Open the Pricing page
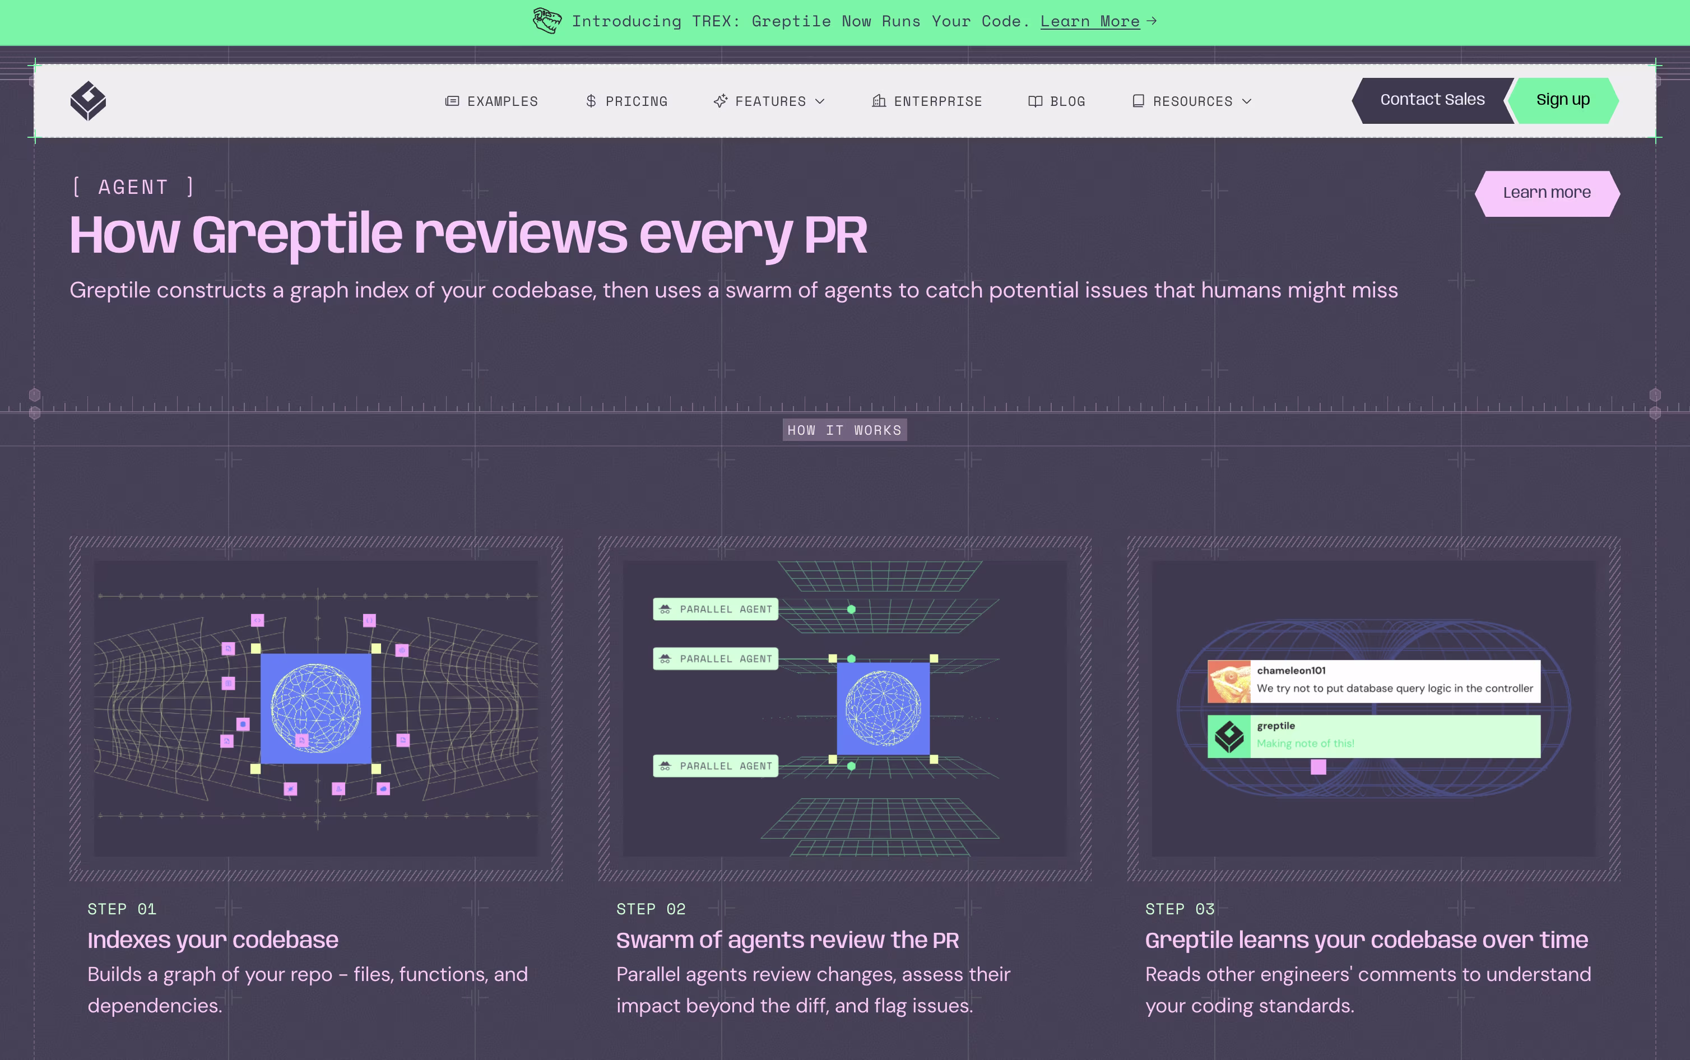1690x1060 pixels. [626, 101]
